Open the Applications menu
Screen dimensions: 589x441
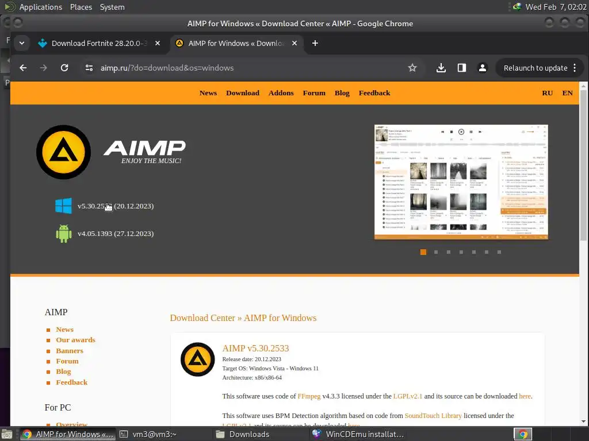41,7
